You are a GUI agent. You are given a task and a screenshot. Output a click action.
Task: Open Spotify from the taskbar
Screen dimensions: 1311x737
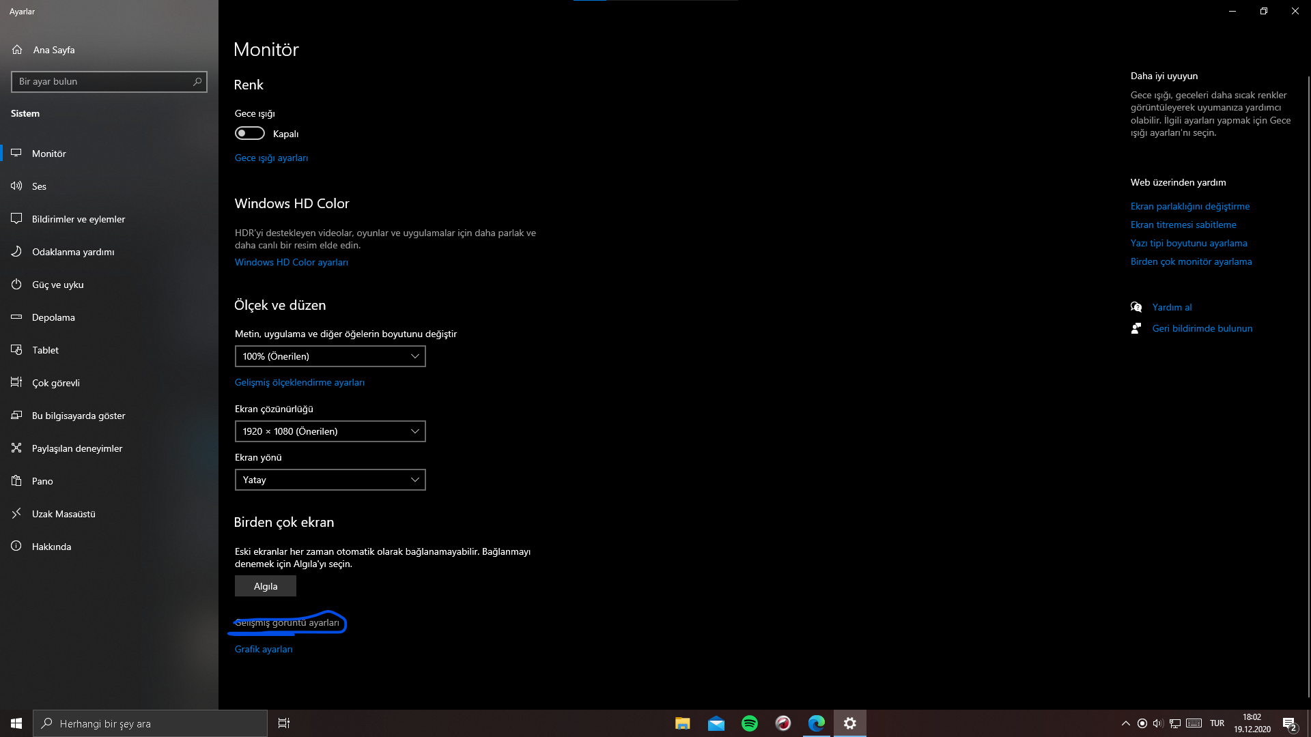tap(749, 723)
